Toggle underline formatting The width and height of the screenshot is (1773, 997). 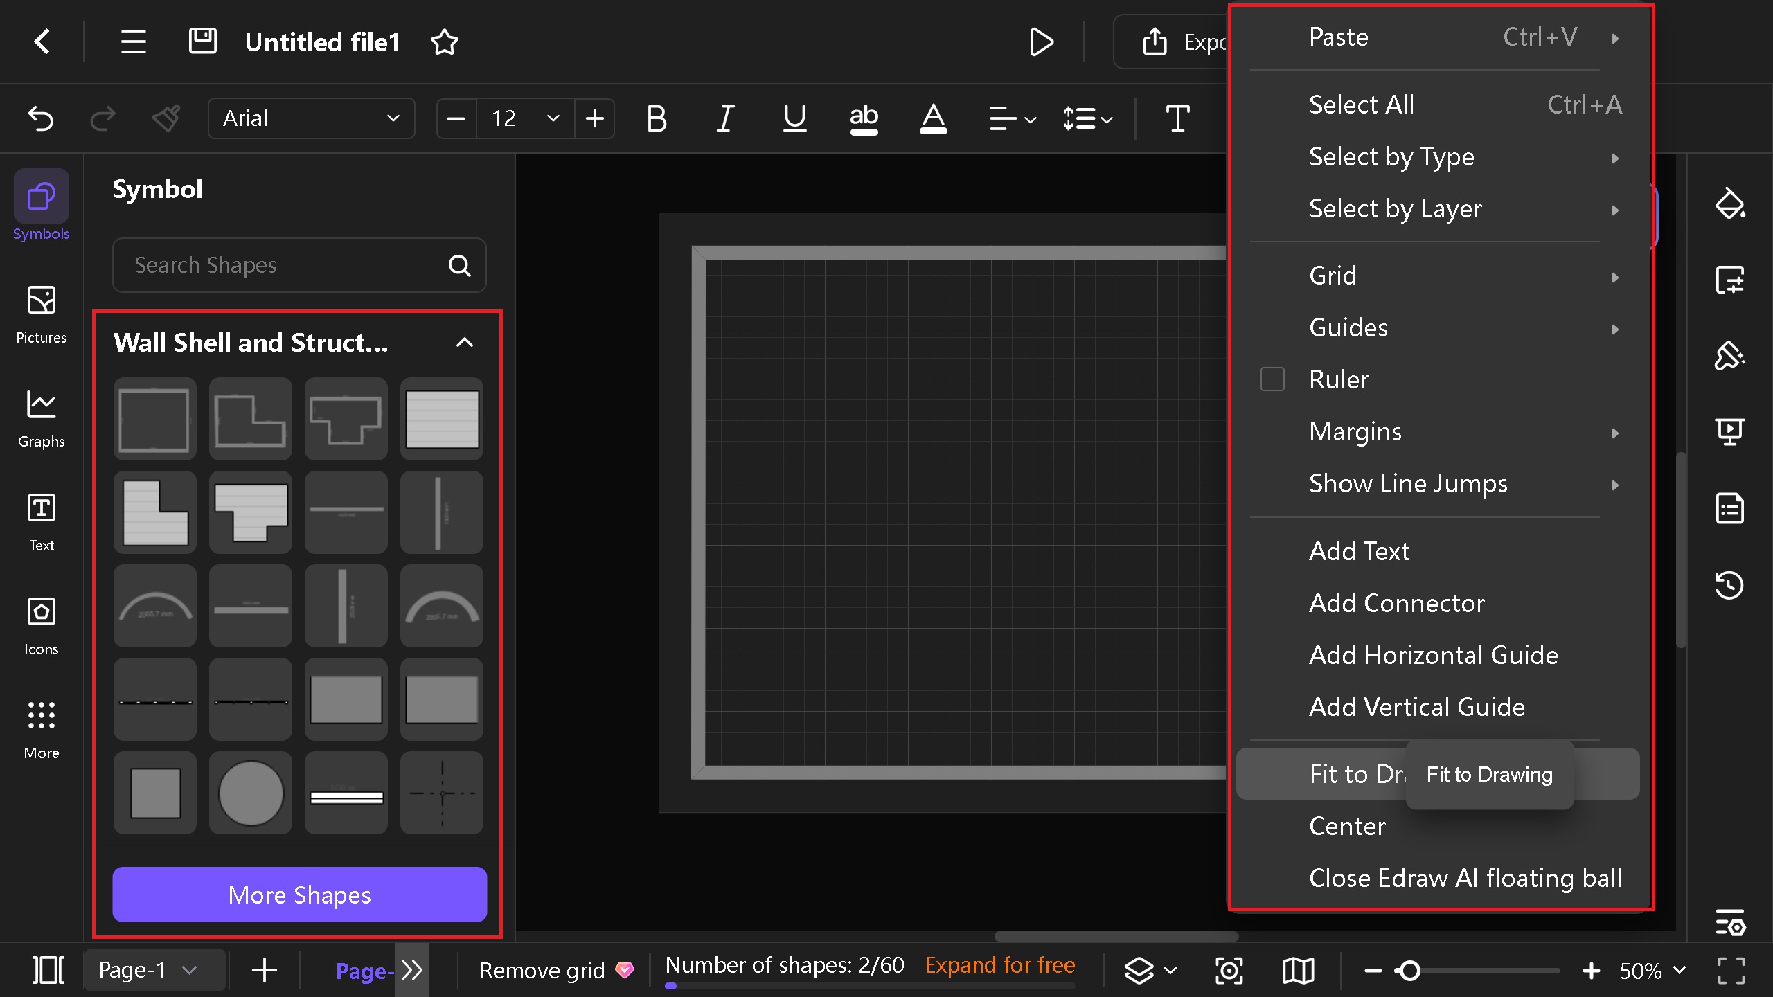(x=794, y=118)
